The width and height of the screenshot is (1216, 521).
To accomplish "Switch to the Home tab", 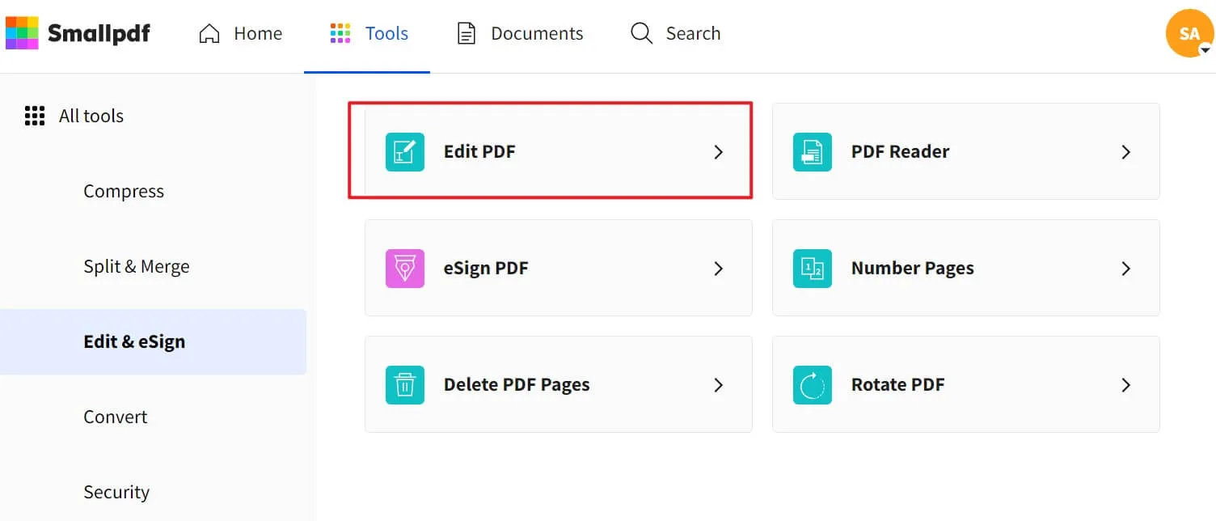I will [240, 33].
